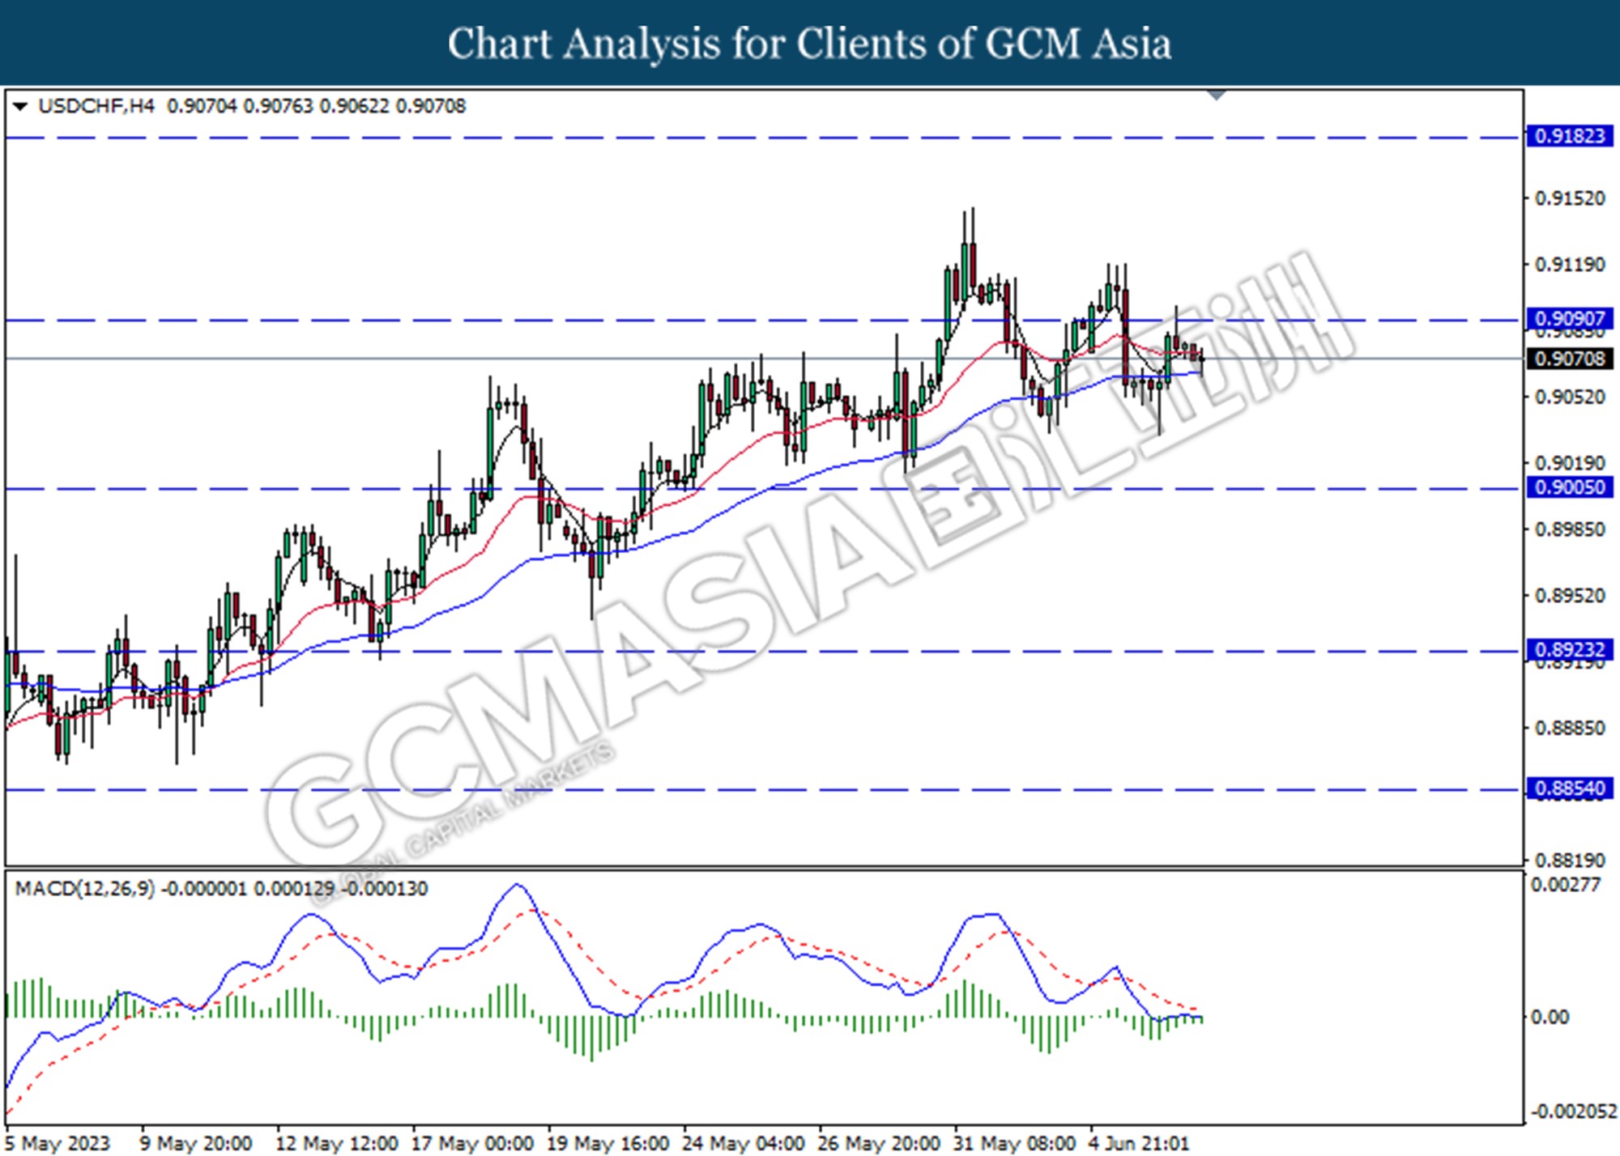The width and height of the screenshot is (1620, 1156).
Task: Click the OHLC values 0.90704 0.90763 0.90622 0.90708
Action: point(316,106)
